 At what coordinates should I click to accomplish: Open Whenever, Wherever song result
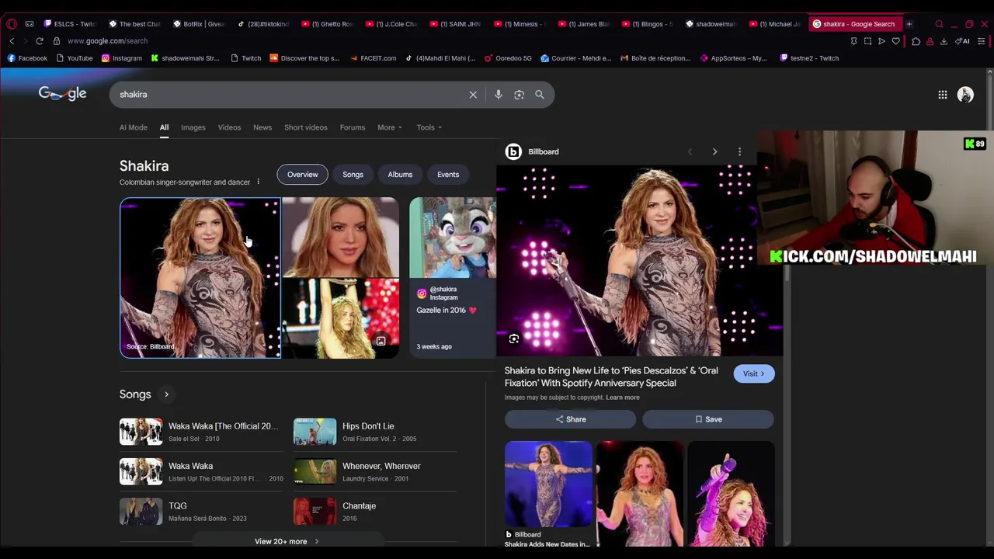pyautogui.click(x=375, y=471)
